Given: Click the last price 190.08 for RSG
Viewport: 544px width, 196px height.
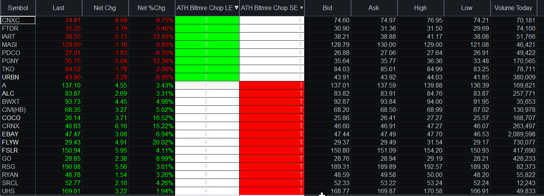Looking at the screenshot, I should (71, 167).
